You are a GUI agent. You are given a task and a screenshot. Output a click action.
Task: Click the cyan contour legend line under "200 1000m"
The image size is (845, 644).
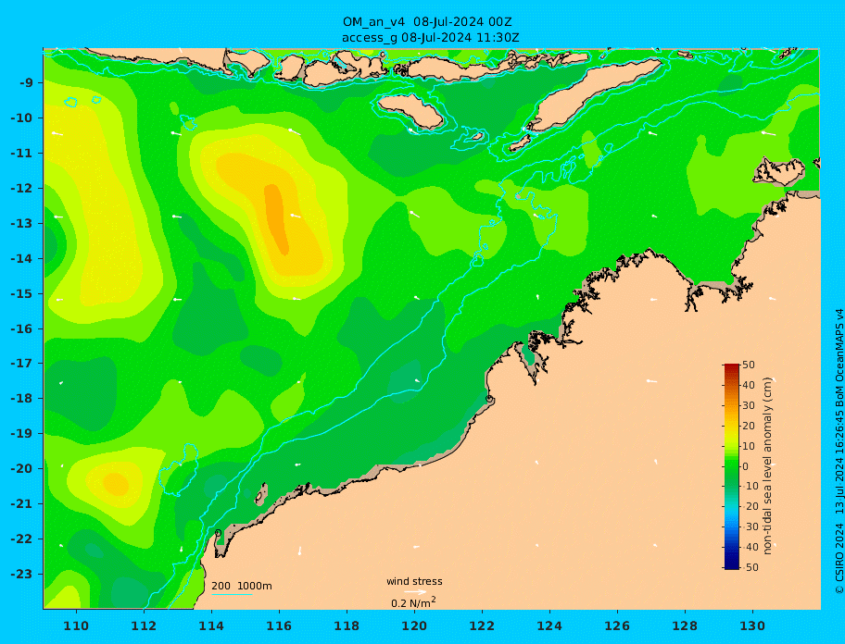click(232, 595)
